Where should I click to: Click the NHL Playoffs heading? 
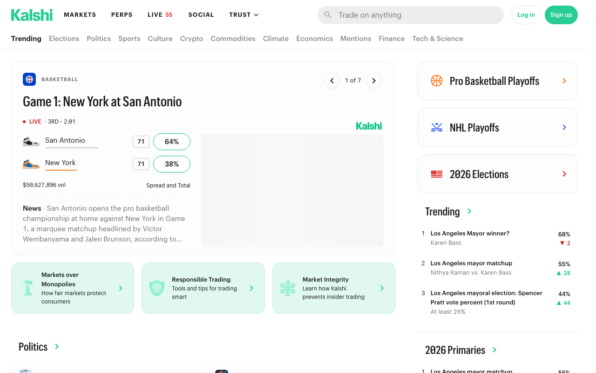coord(474,128)
